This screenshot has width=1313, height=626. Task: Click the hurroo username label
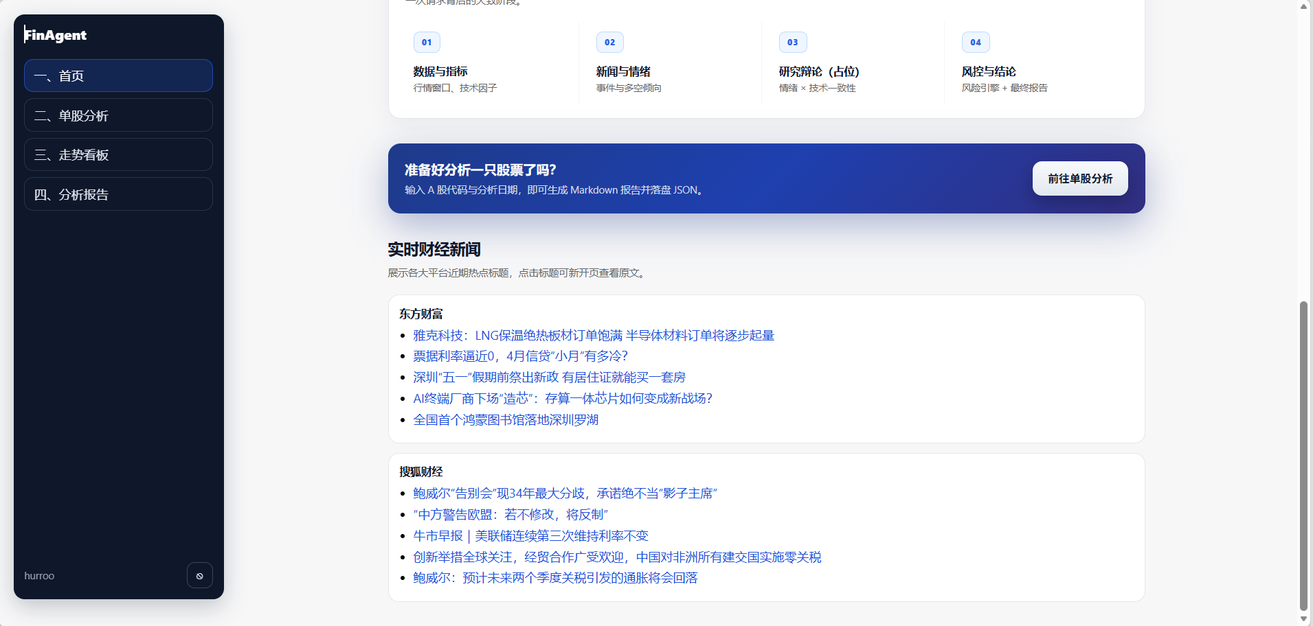tap(39, 576)
